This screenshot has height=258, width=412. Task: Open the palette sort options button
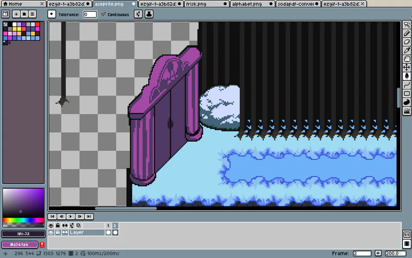click(16, 14)
